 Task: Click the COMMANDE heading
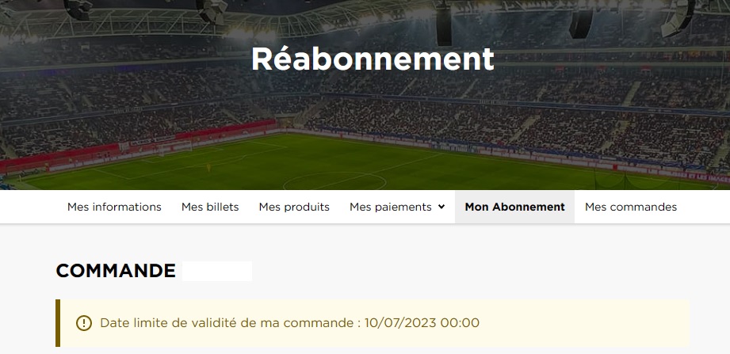pyautogui.click(x=116, y=271)
